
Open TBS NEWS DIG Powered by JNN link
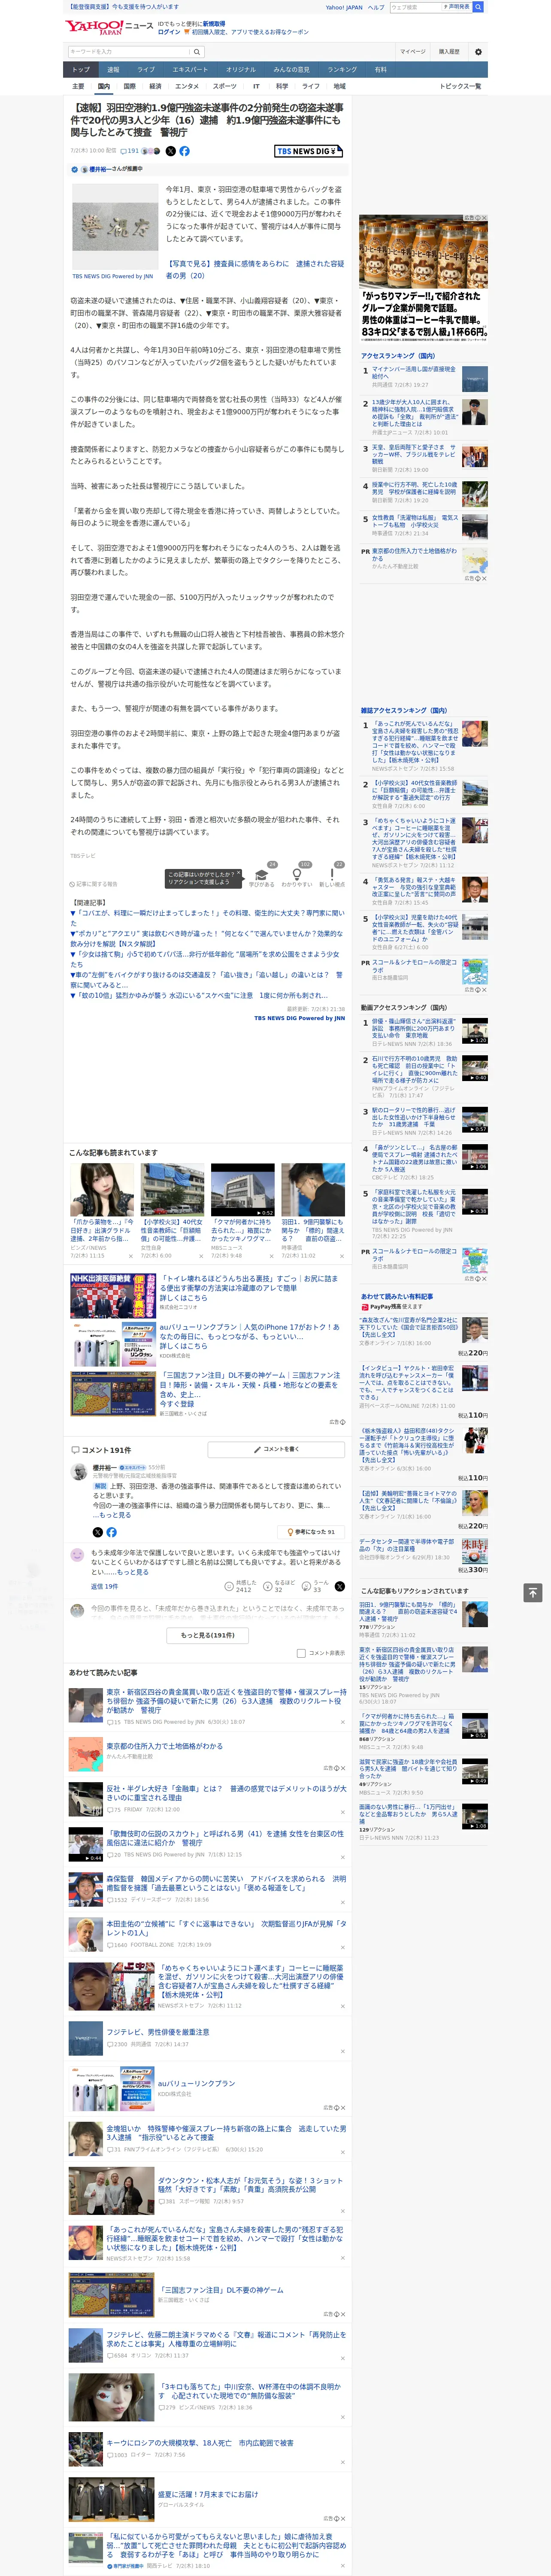pos(299,1019)
